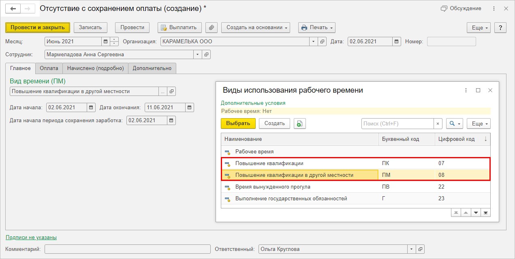Clear the search field with x
Viewport: 515px width, 259px height.
pos(438,123)
